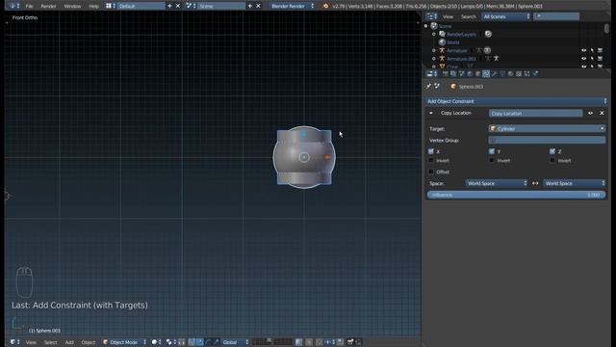Open the Physics properties tab
The height and width of the screenshot is (347, 616).
535,73
